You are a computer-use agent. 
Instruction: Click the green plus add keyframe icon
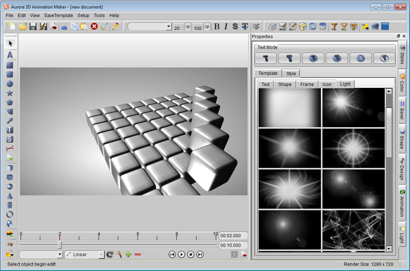129,254
